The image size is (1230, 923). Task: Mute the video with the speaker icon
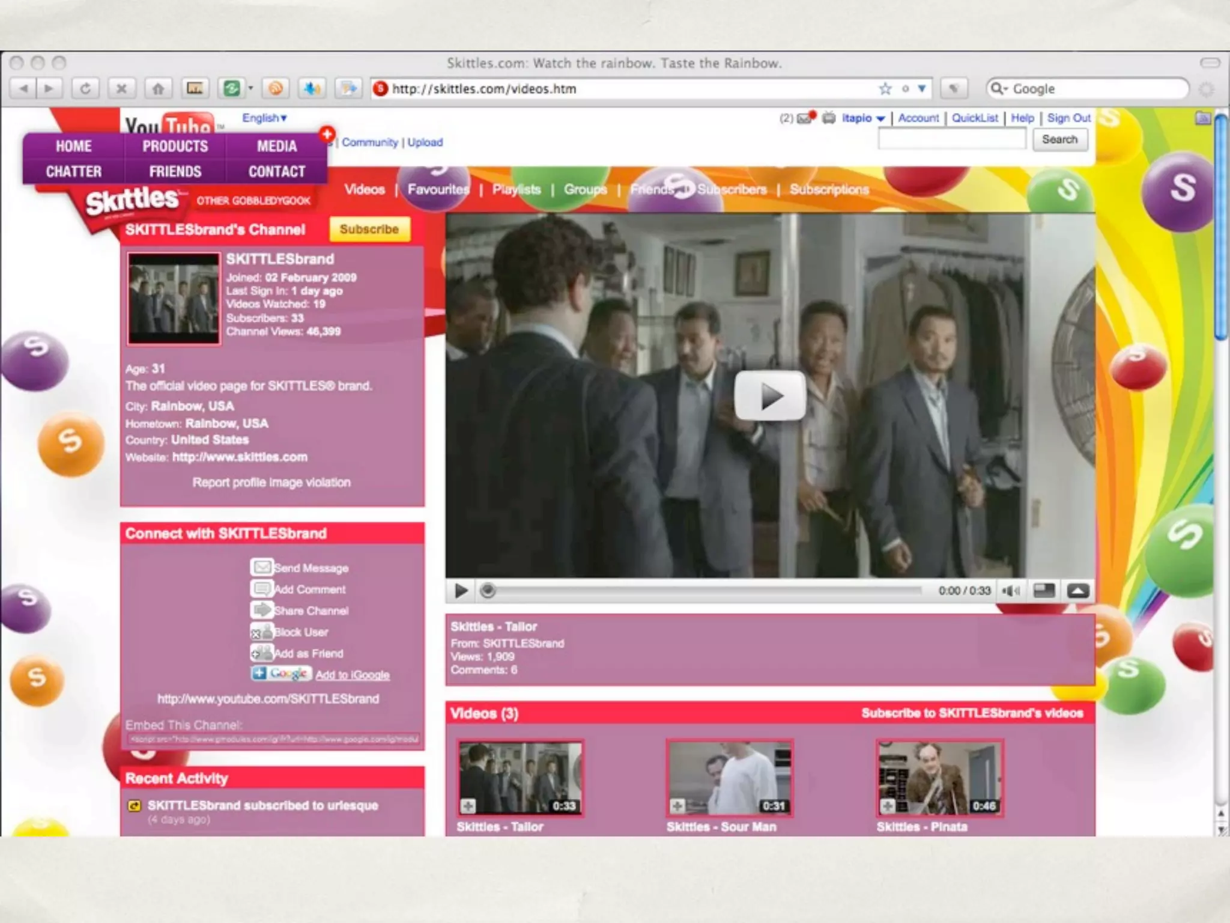coord(1011,591)
